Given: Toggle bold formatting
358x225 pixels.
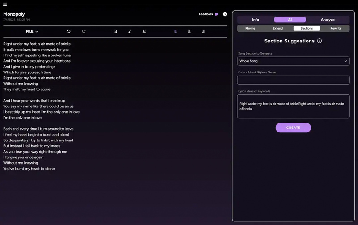Looking at the screenshot, I should pyautogui.click(x=115, y=31).
